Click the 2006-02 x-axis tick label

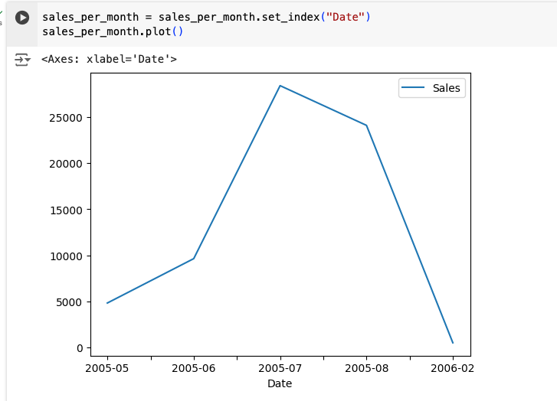tap(453, 367)
